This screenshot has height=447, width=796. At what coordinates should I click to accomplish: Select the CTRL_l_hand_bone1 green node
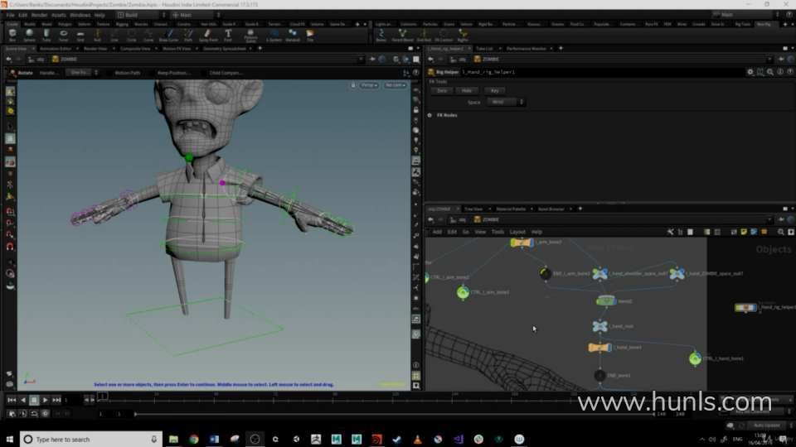point(695,358)
